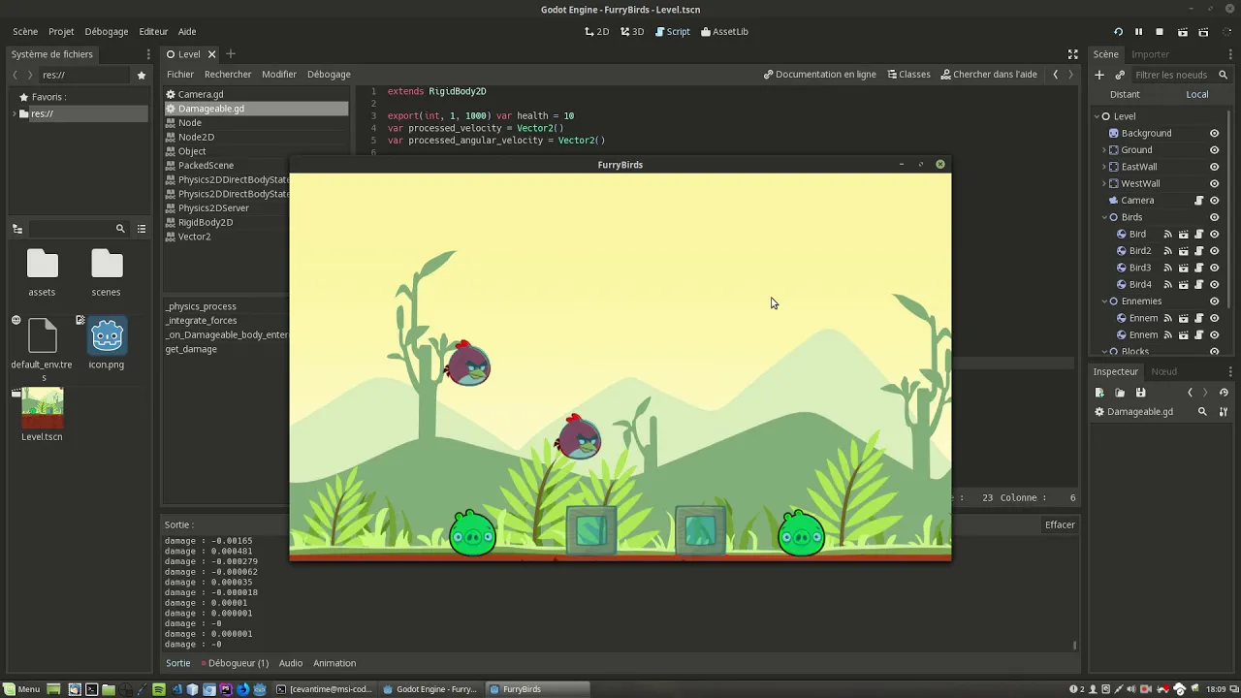The height and width of the screenshot is (698, 1241).
Task: Collapse the Birds node
Action: pos(1104,217)
